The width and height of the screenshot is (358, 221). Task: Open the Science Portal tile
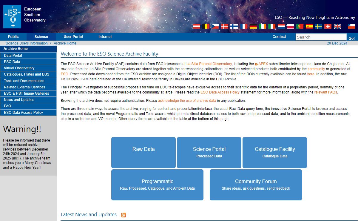(209, 153)
